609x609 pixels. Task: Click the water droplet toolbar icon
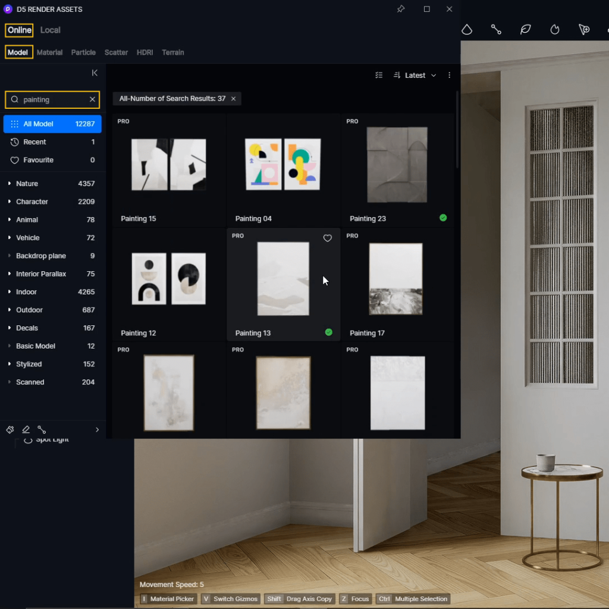467,30
